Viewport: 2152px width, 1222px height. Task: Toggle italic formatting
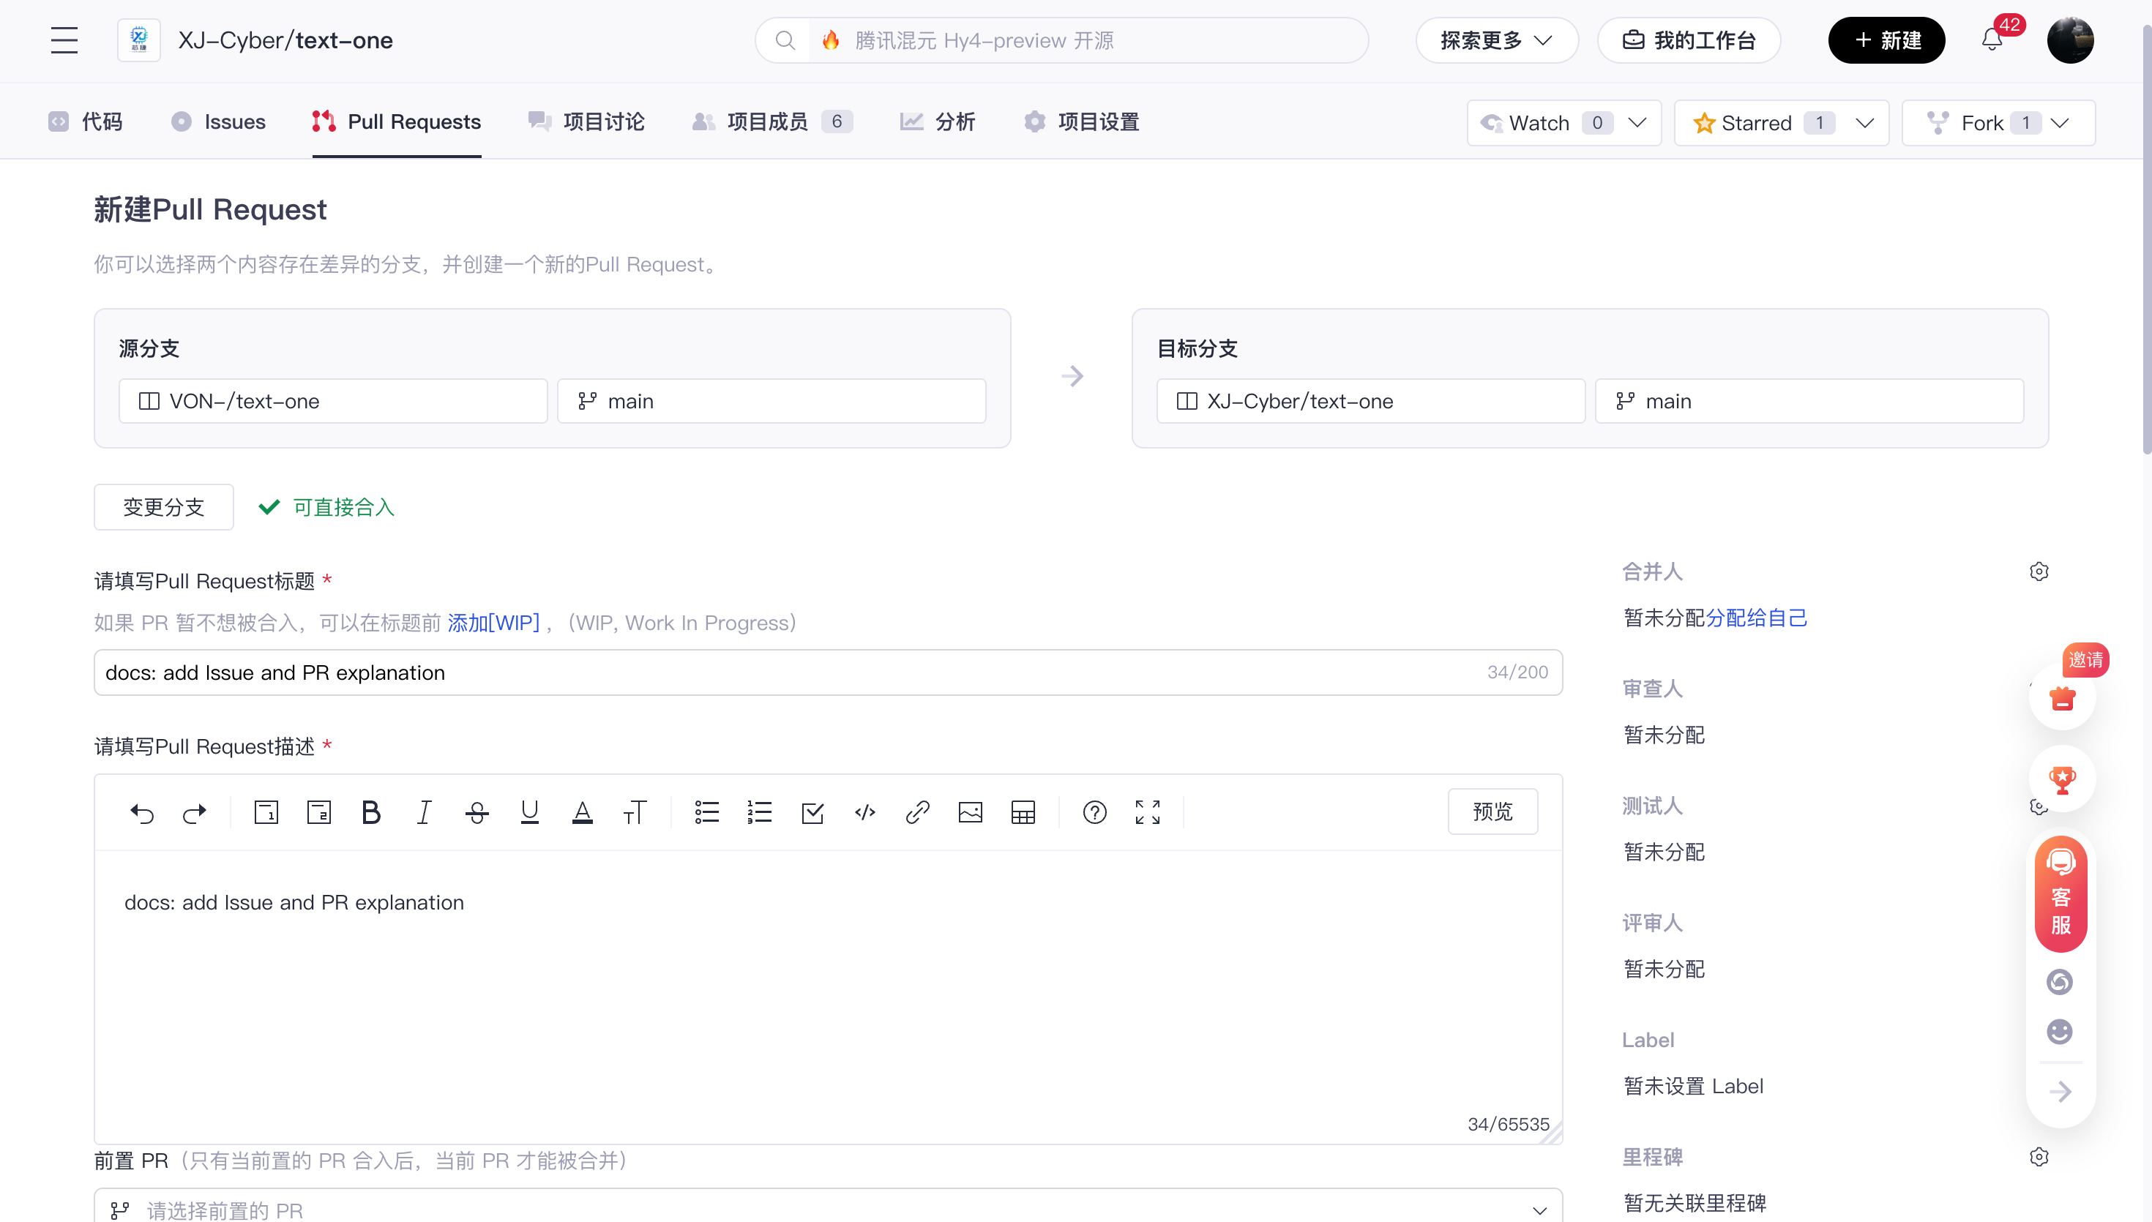click(x=424, y=812)
